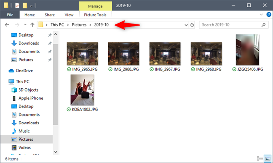Click the window folder icon in title bar
The height and width of the screenshot is (163, 273).
click(x=6, y=5)
